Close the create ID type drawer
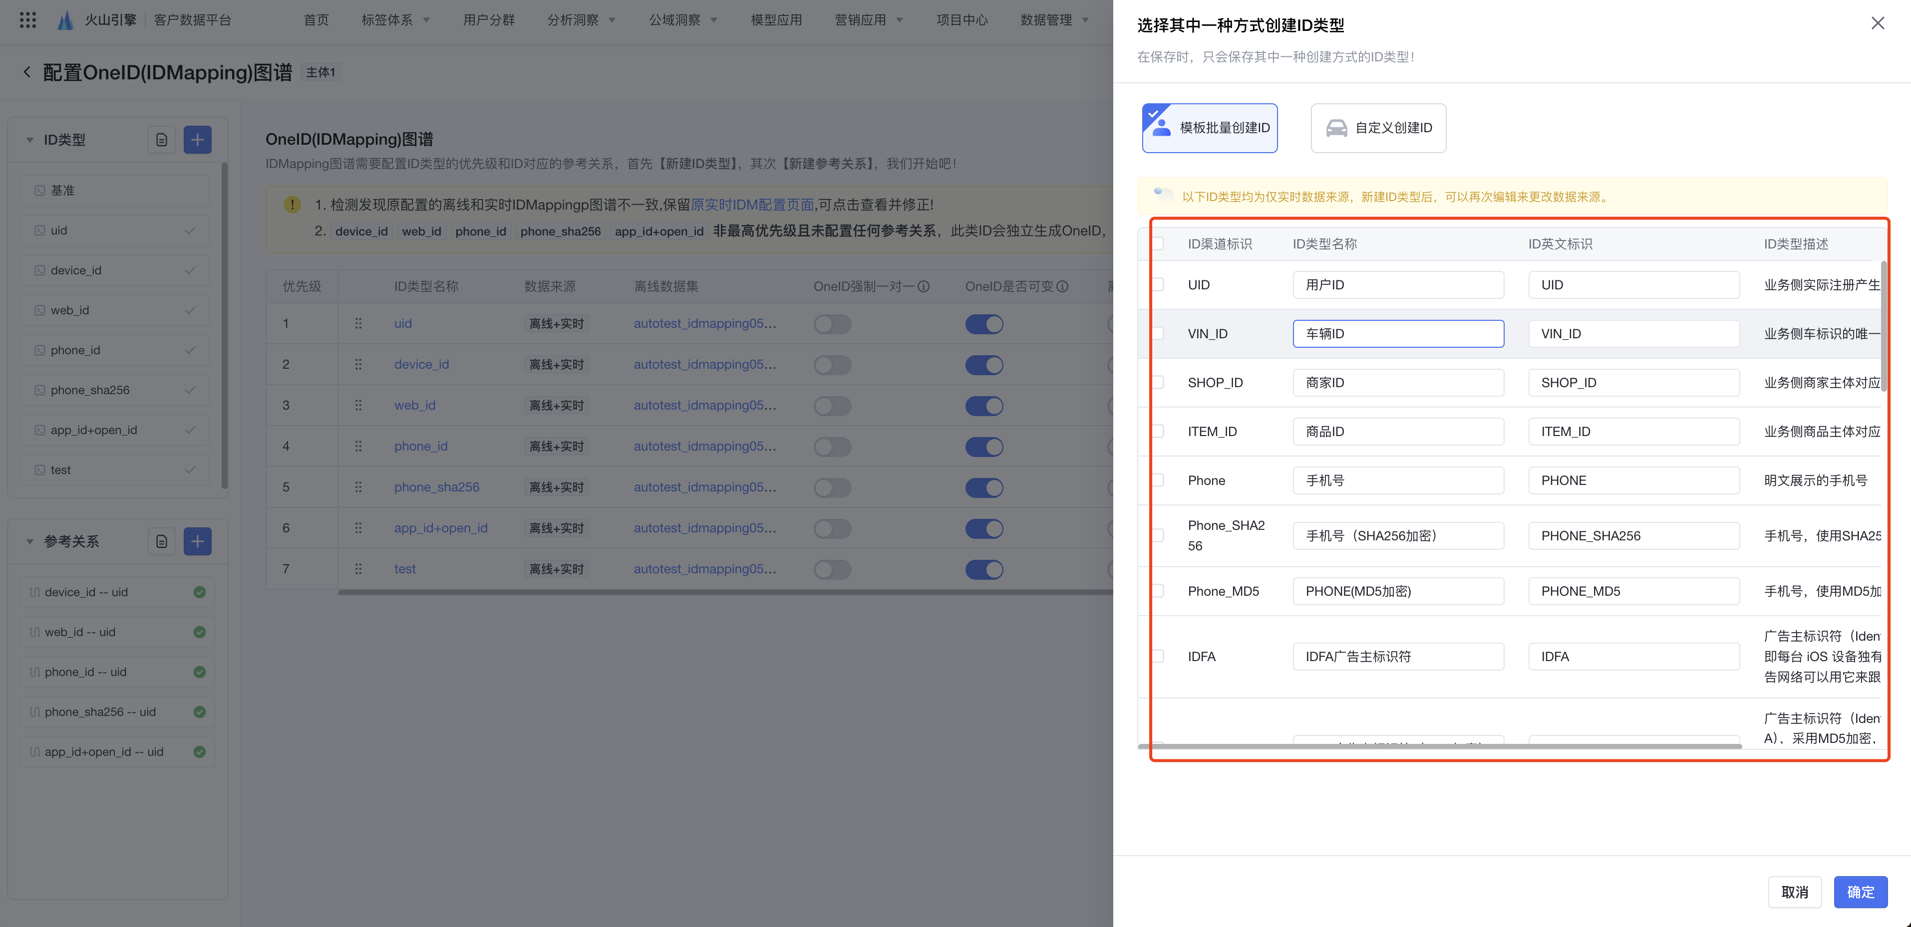 point(1878,23)
